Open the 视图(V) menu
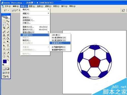This screenshot has height=95, width=127. 56,6
